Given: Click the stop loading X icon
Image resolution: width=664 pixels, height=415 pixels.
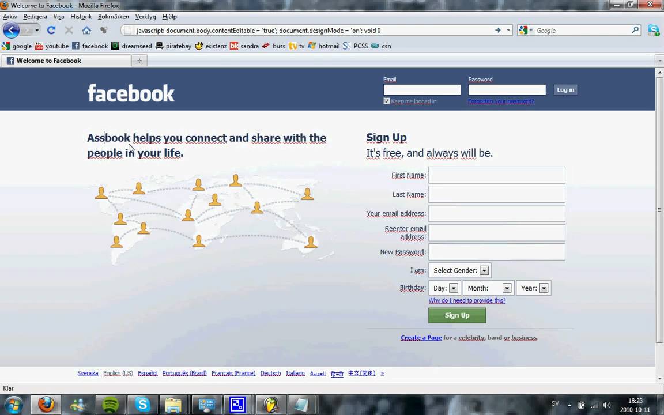Looking at the screenshot, I should coord(69,30).
